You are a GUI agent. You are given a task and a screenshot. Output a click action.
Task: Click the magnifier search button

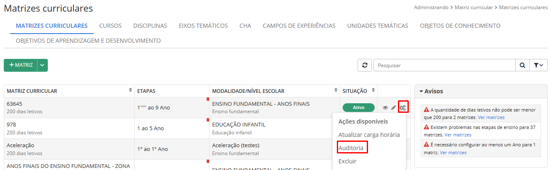point(522,66)
